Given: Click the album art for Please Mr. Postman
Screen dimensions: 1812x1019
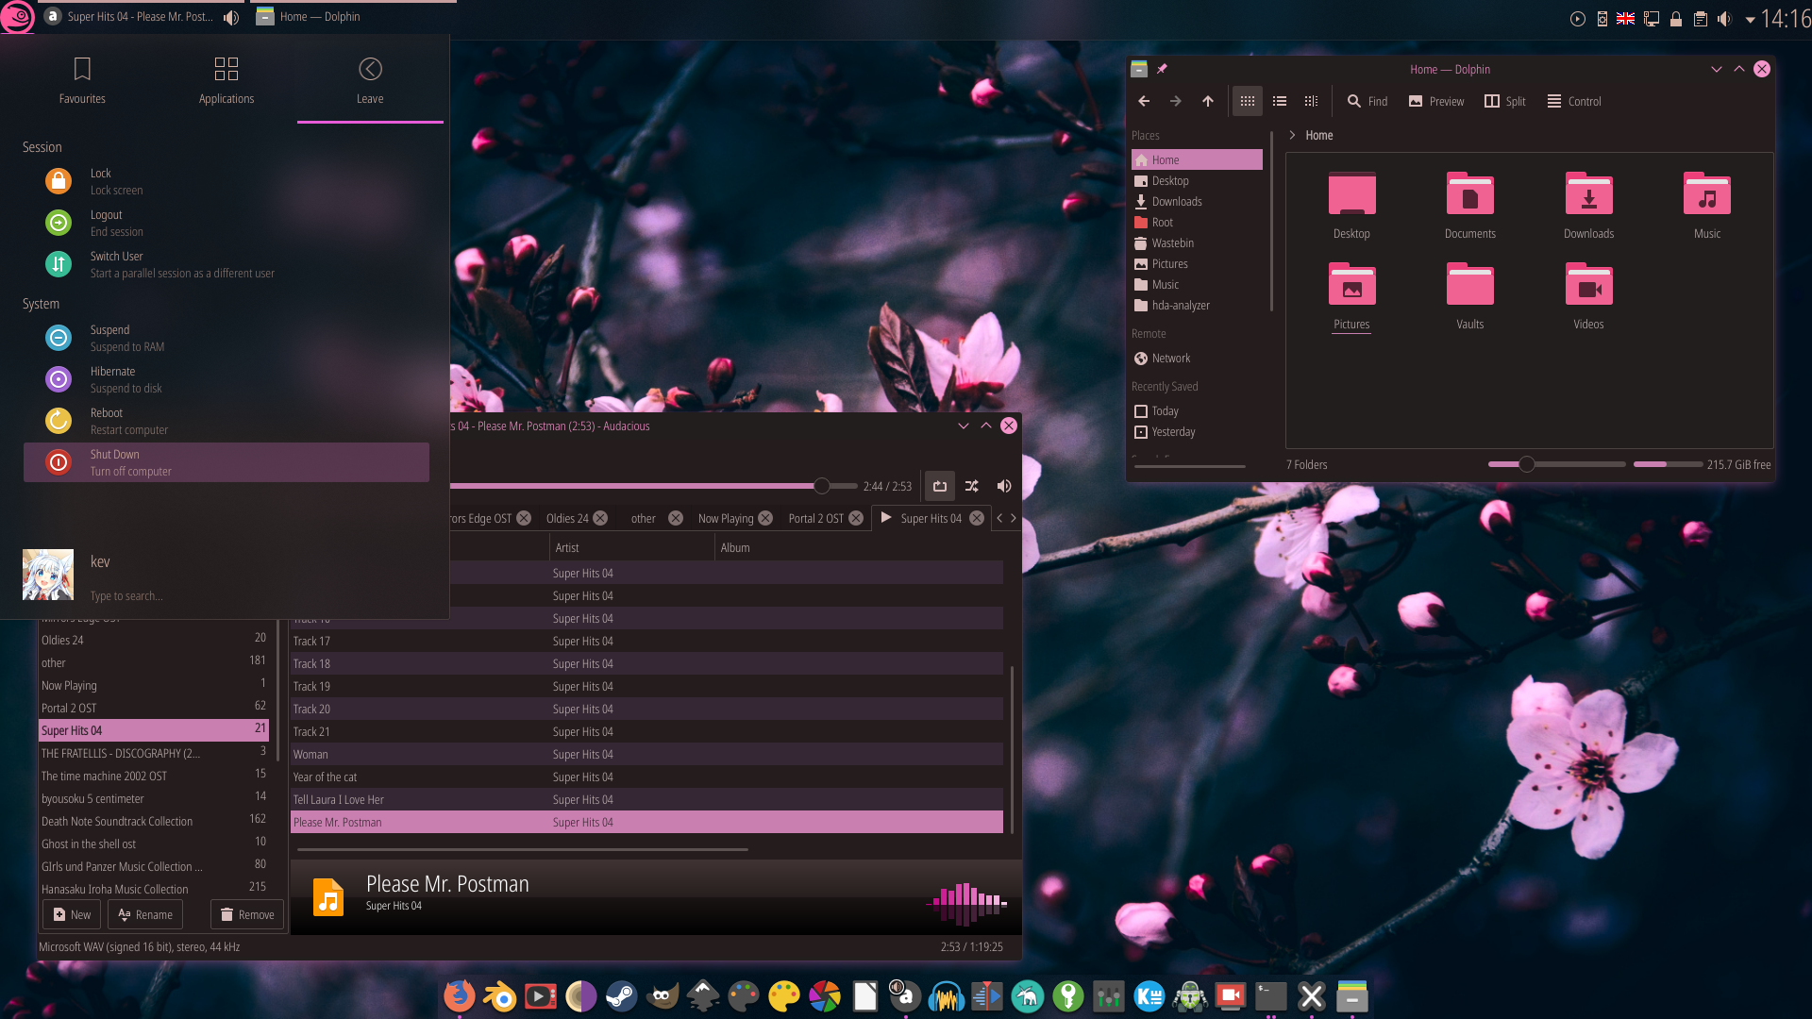Looking at the screenshot, I should 328,896.
